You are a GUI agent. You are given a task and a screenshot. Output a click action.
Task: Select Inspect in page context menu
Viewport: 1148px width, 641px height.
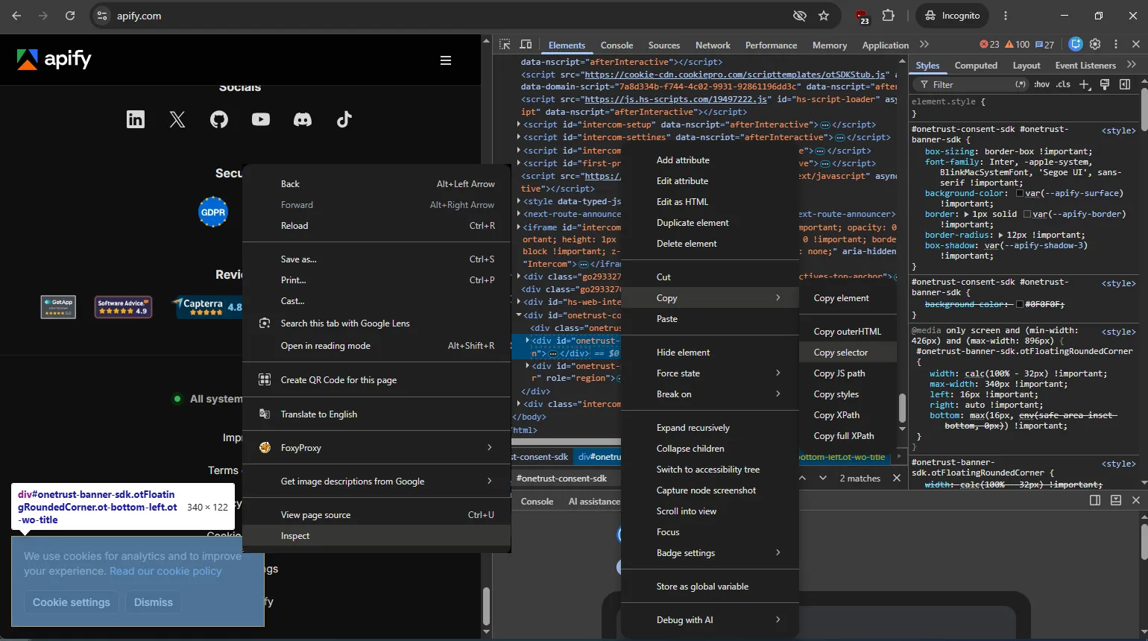pyautogui.click(x=376, y=536)
